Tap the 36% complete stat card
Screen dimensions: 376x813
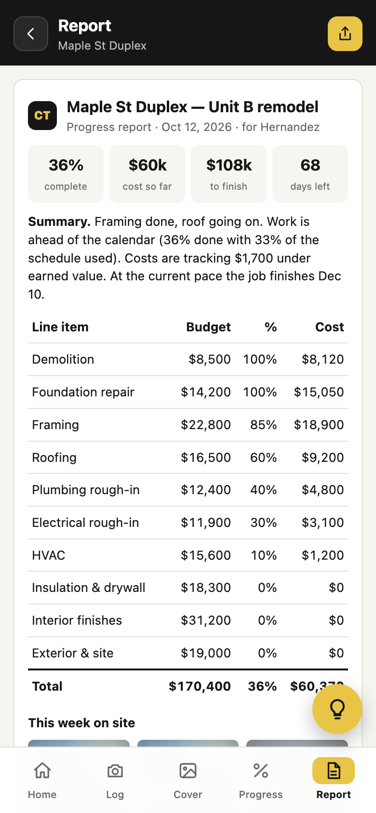pyautogui.click(x=66, y=174)
